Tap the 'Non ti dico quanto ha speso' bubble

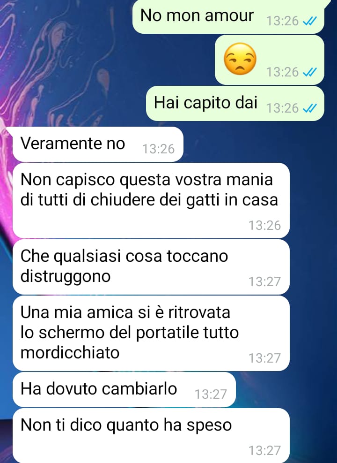coord(151,435)
